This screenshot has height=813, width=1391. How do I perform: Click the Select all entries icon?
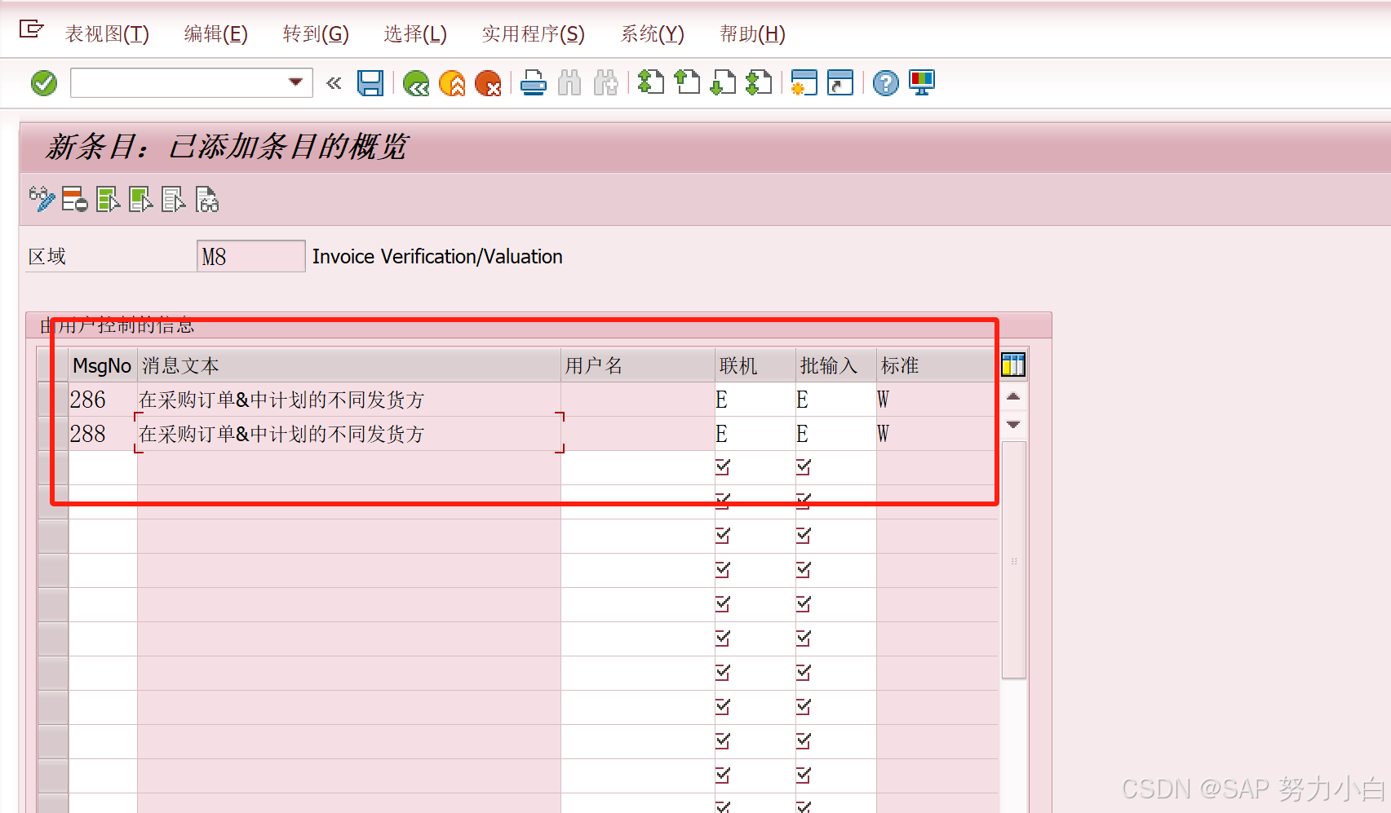click(x=109, y=199)
